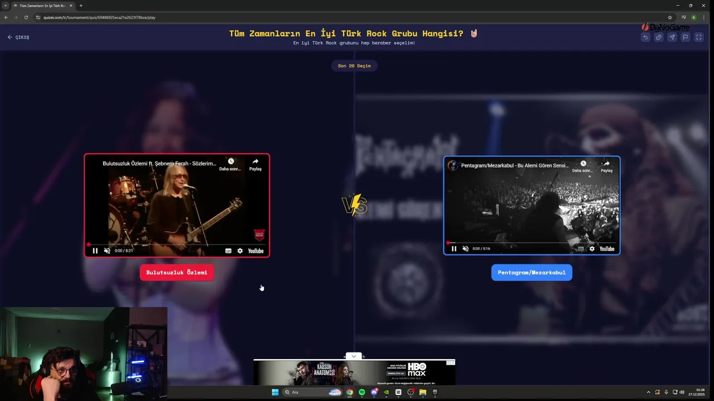Open YouTube logo on Pentagram/Mezarkabul video

[x=607, y=248]
